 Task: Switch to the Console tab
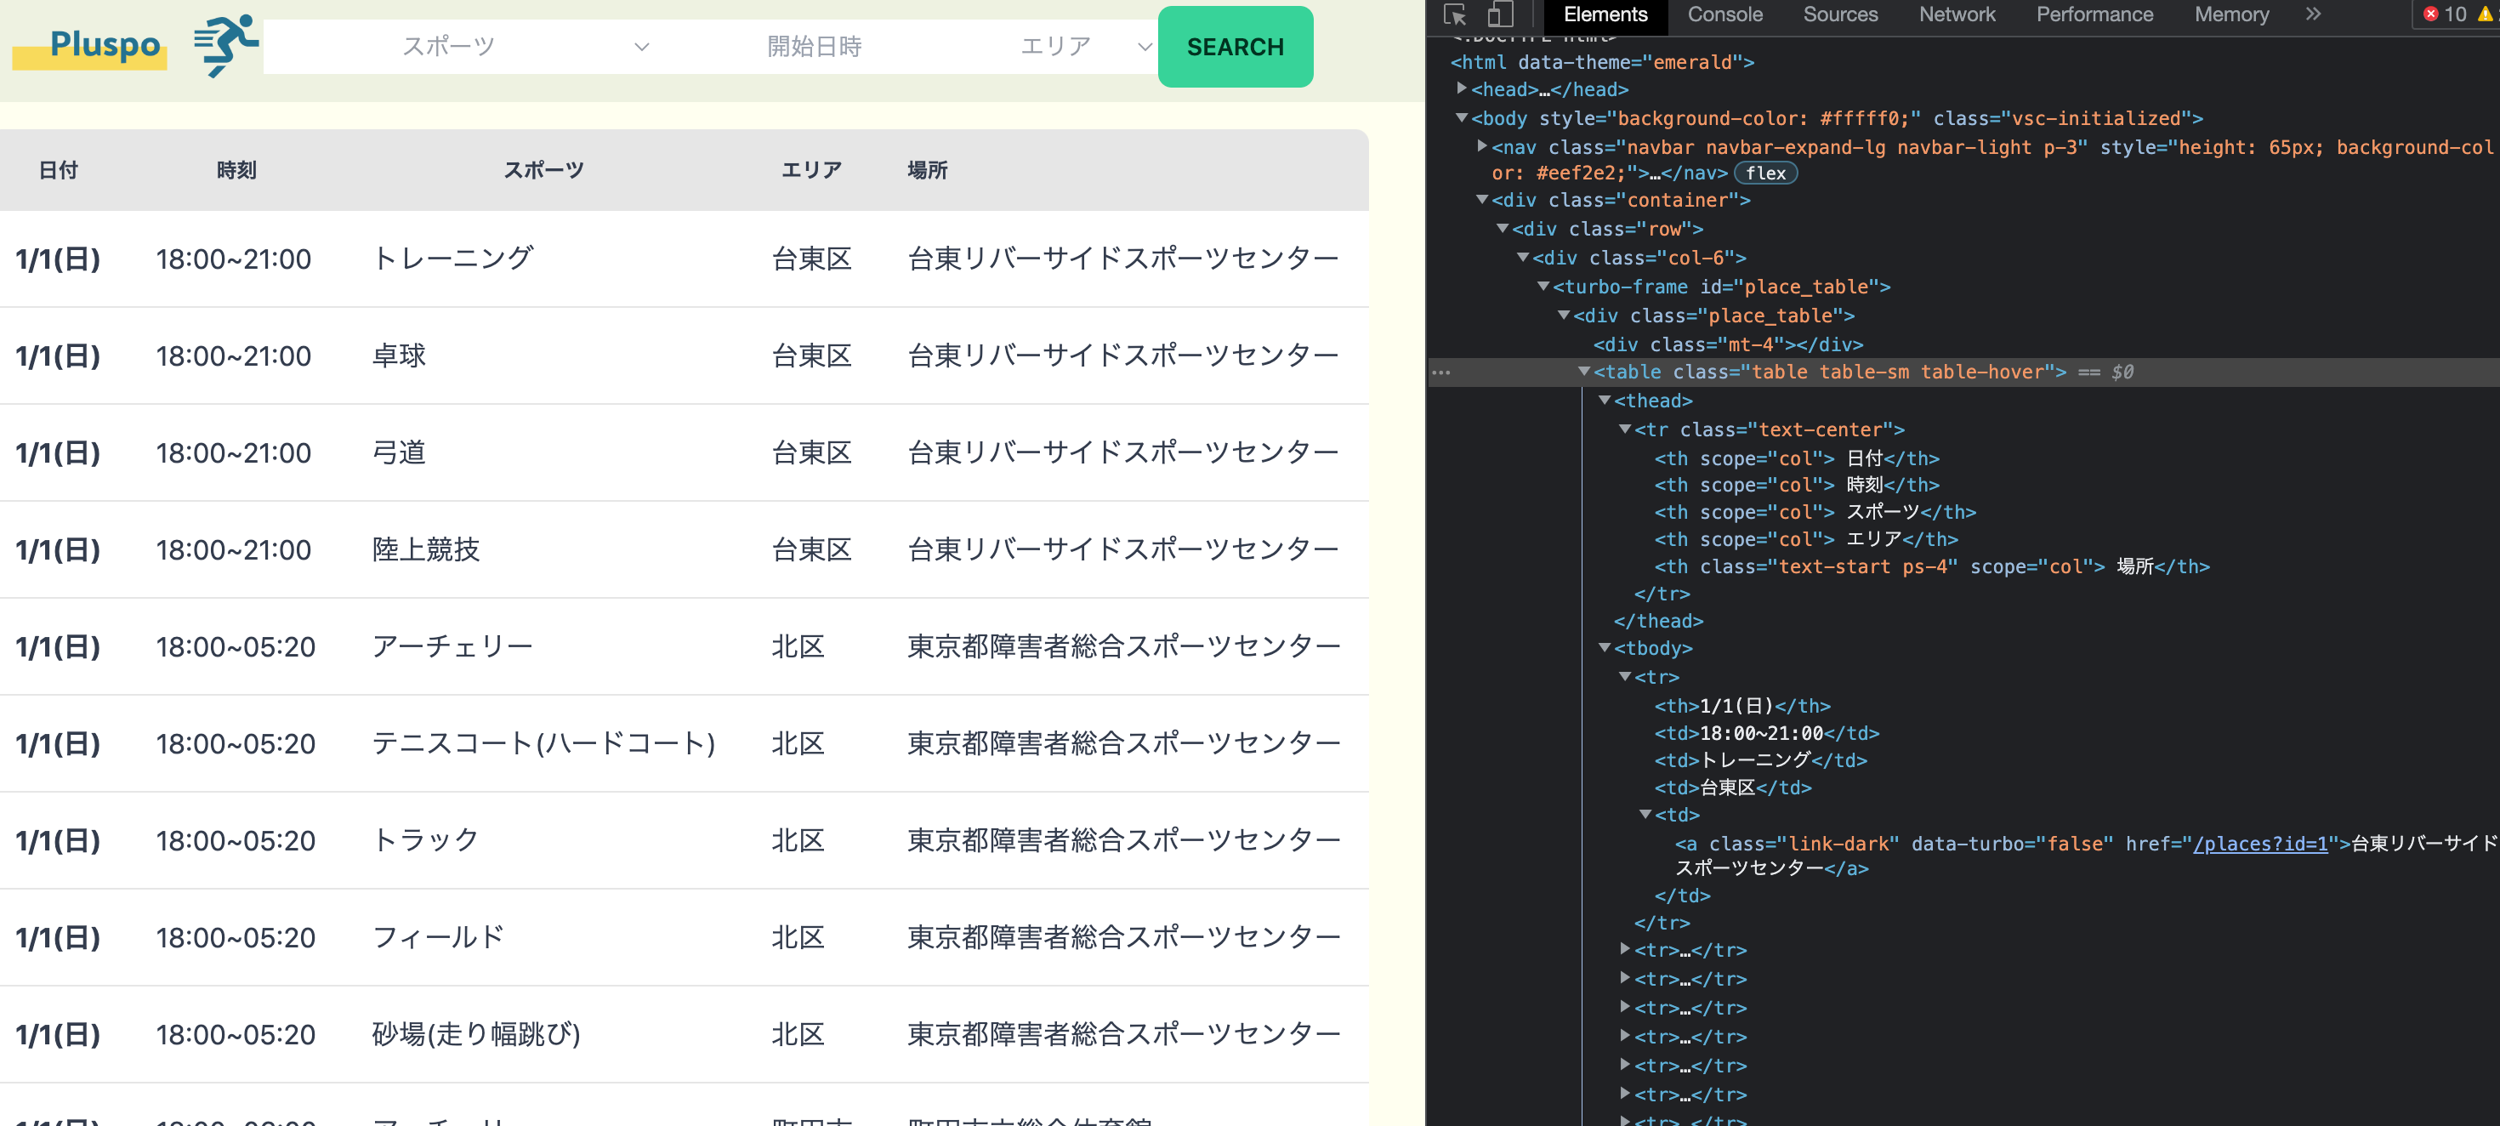coord(1724,14)
